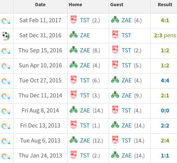Open the 4:4 result from Oct 27, 2015
This screenshot has height=163, width=177.
click(165, 81)
